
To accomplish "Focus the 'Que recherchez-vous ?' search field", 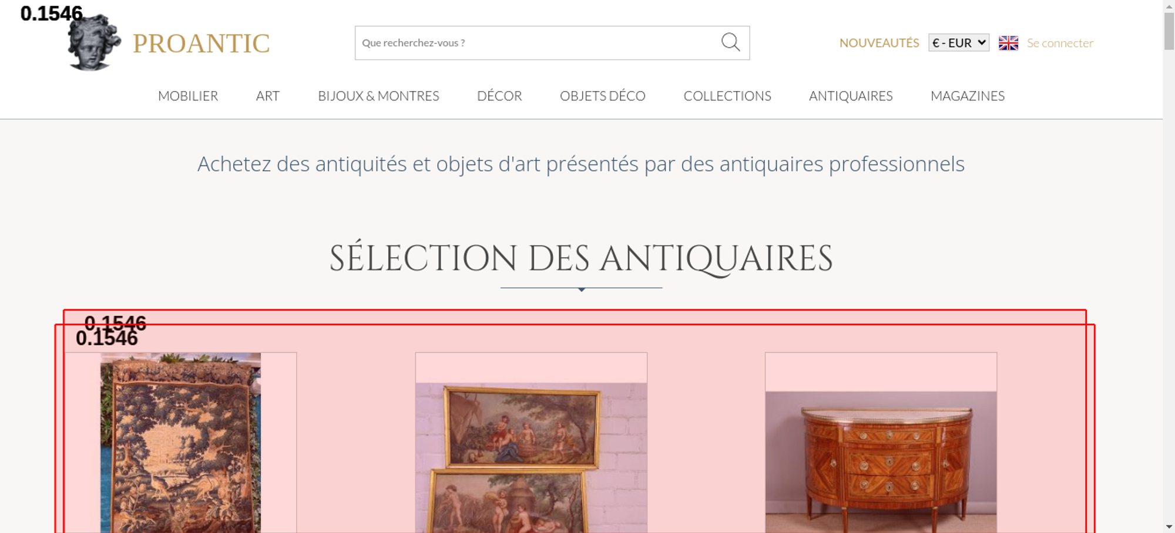I will (538, 43).
